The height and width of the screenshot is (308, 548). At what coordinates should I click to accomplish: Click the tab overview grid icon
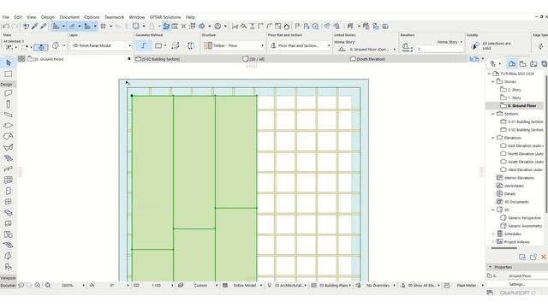pos(21,59)
